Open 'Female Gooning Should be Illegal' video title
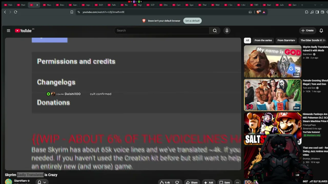The width and height of the screenshot is (328, 184). [x=315, y=82]
